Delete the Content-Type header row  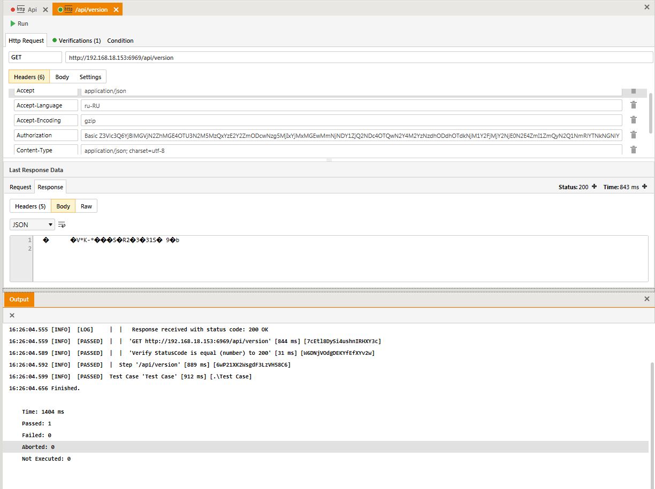click(633, 150)
